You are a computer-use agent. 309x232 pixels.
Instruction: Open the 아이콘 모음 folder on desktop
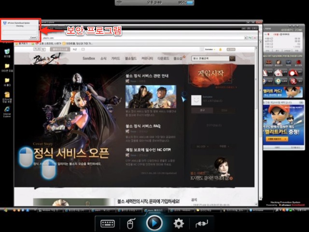[7, 68]
